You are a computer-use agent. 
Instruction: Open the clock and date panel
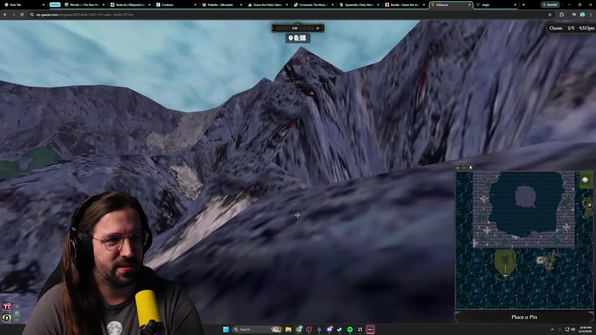click(x=586, y=329)
